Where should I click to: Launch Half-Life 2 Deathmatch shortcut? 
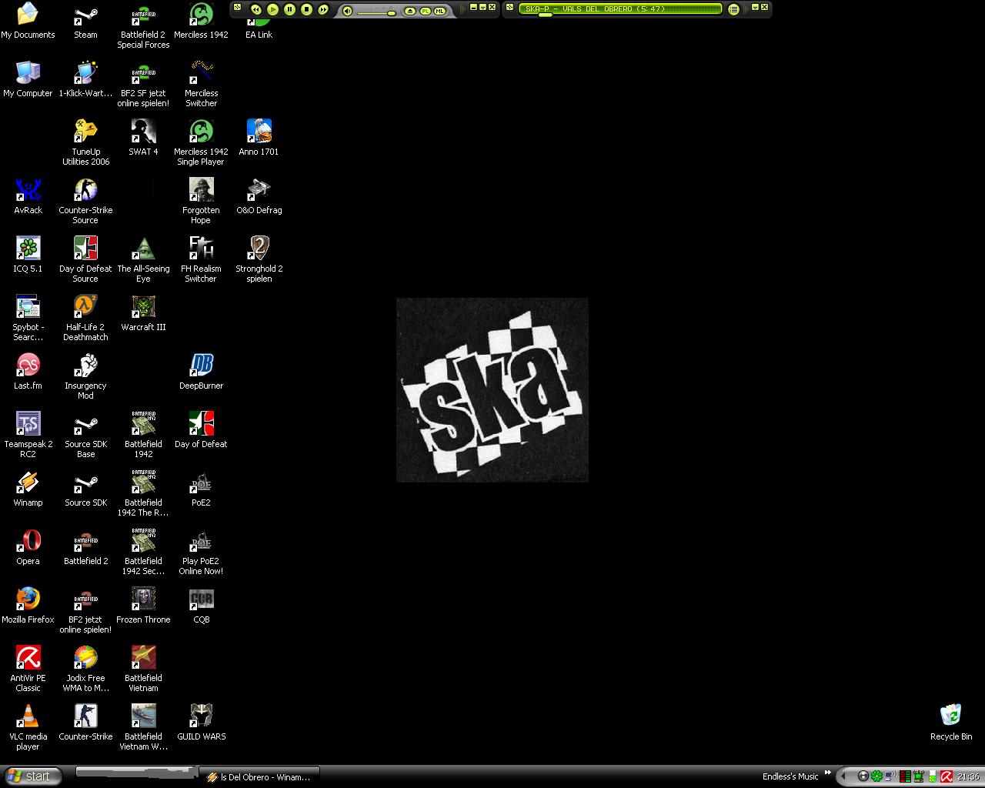85,318
